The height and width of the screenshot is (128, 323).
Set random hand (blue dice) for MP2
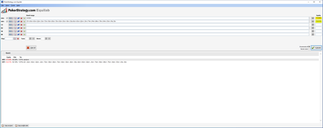click(18, 18)
